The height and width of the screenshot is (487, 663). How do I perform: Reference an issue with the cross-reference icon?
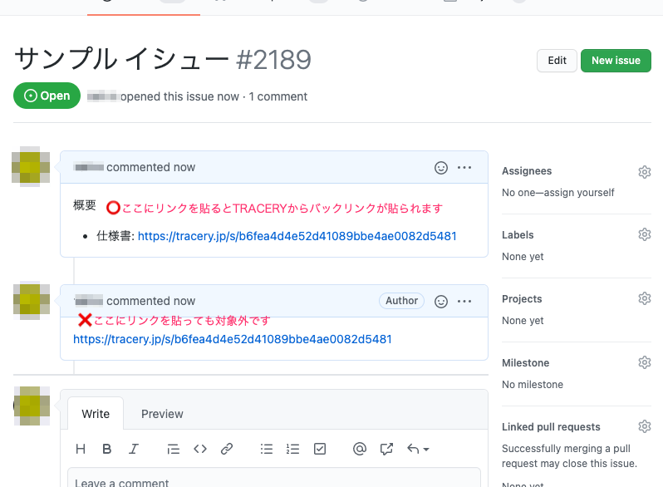[386, 449]
